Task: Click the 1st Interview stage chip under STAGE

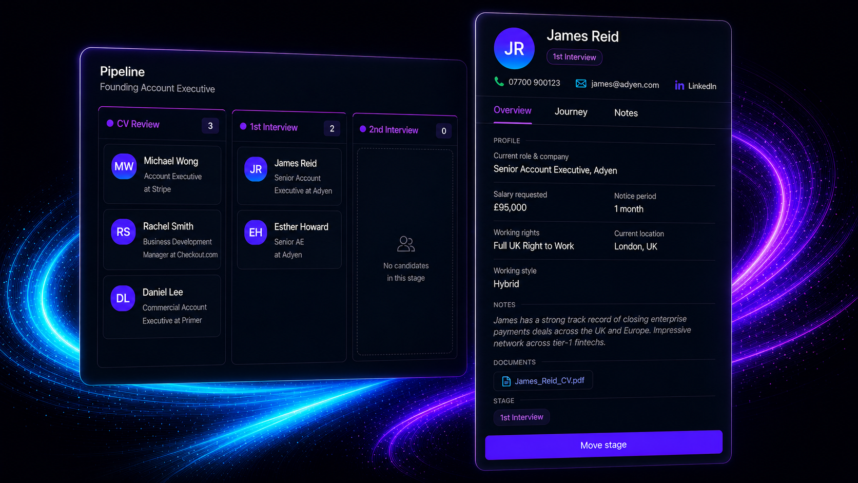Action: 521,417
